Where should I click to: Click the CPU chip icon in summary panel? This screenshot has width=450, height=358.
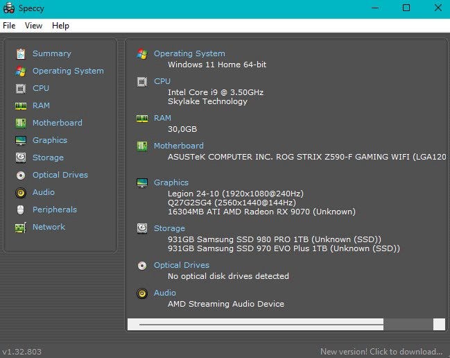(x=142, y=82)
